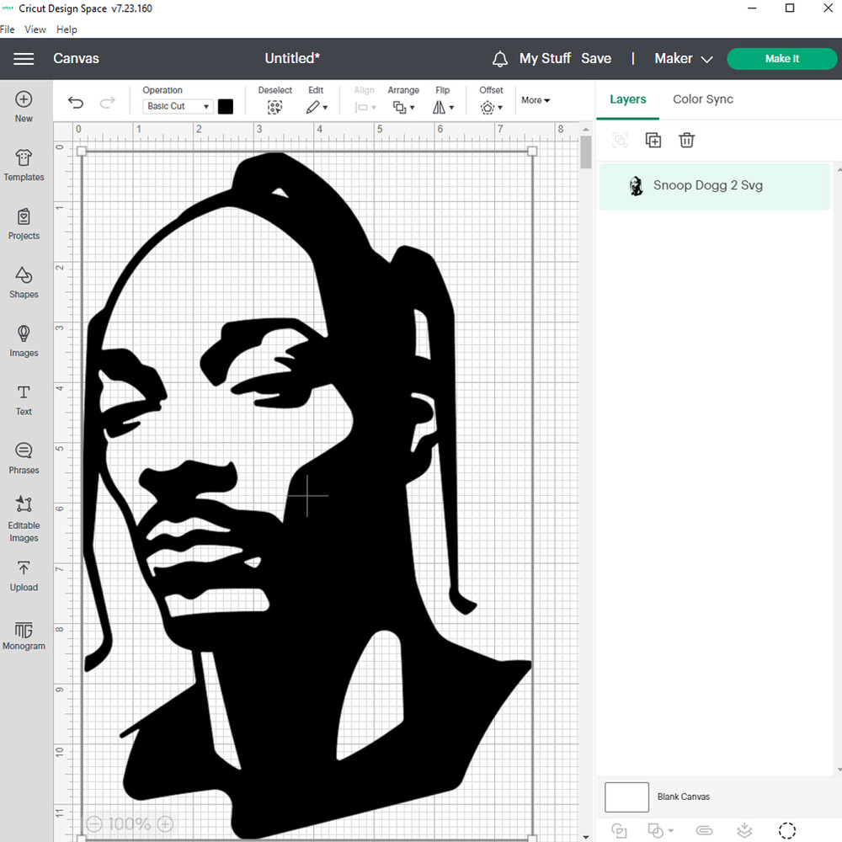842x842 pixels.
Task: Click the Upload icon in sidebar
Action: pos(24,576)
